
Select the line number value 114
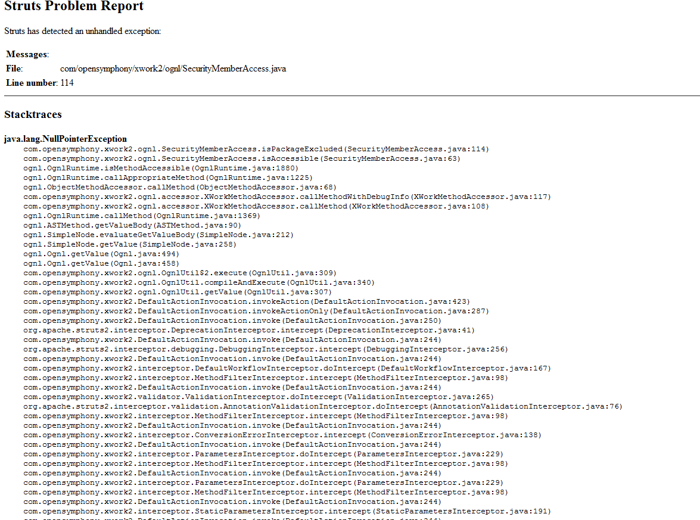click(x=67, y=83)
